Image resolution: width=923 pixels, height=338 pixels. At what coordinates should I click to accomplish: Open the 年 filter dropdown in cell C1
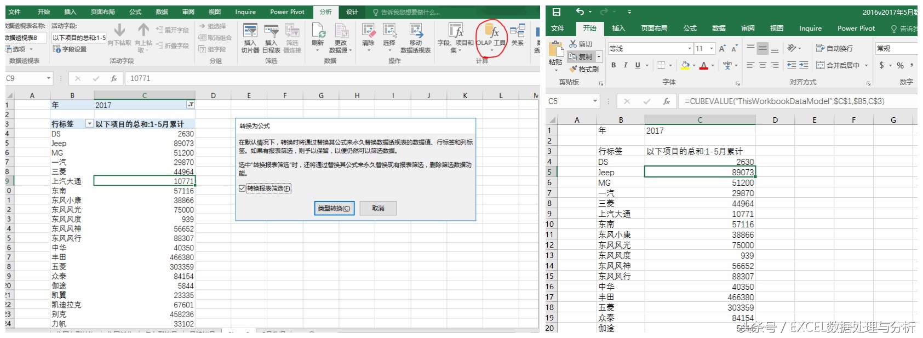click(x=191, y=105)
